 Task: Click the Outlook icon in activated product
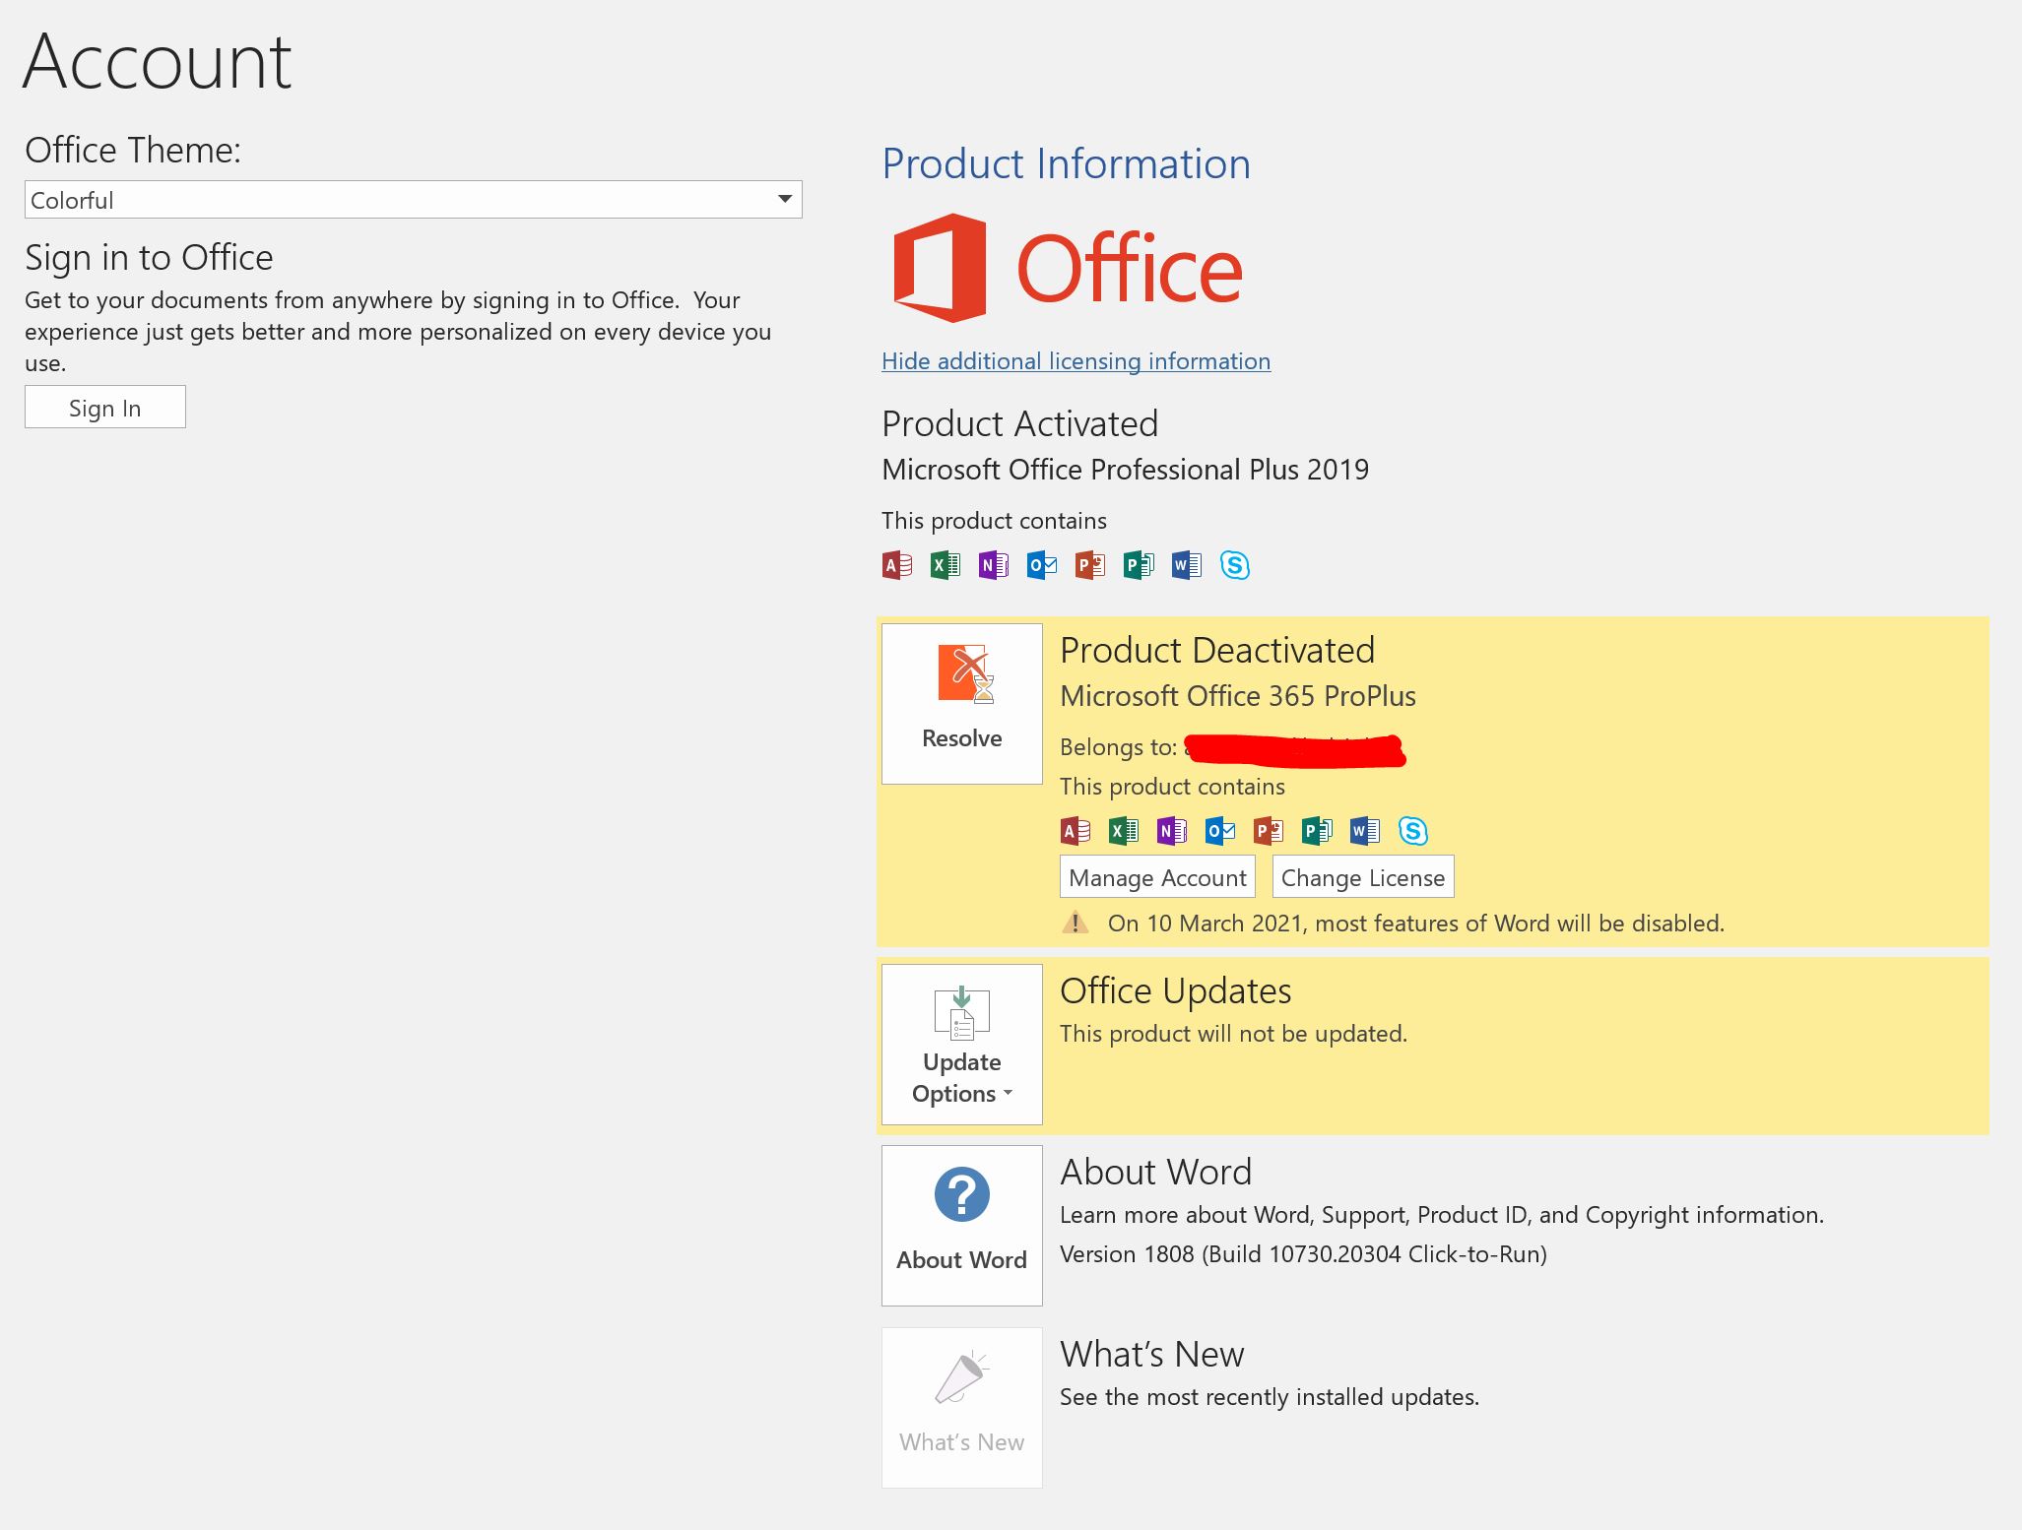pyautogui.click(x=1040, y=564)
